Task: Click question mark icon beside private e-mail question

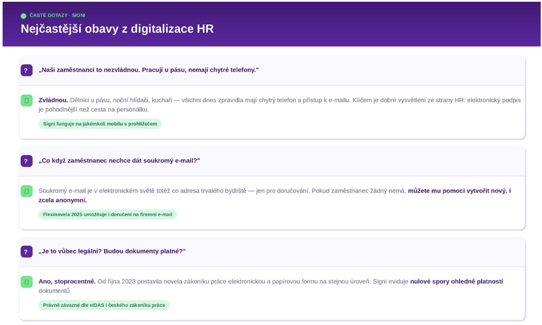Action: click(x=27, y=161)
